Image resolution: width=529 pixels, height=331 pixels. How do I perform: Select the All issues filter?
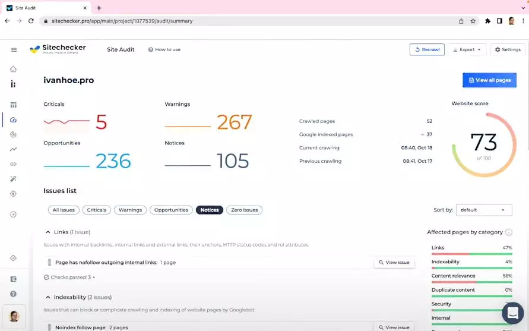click(64, 210)
